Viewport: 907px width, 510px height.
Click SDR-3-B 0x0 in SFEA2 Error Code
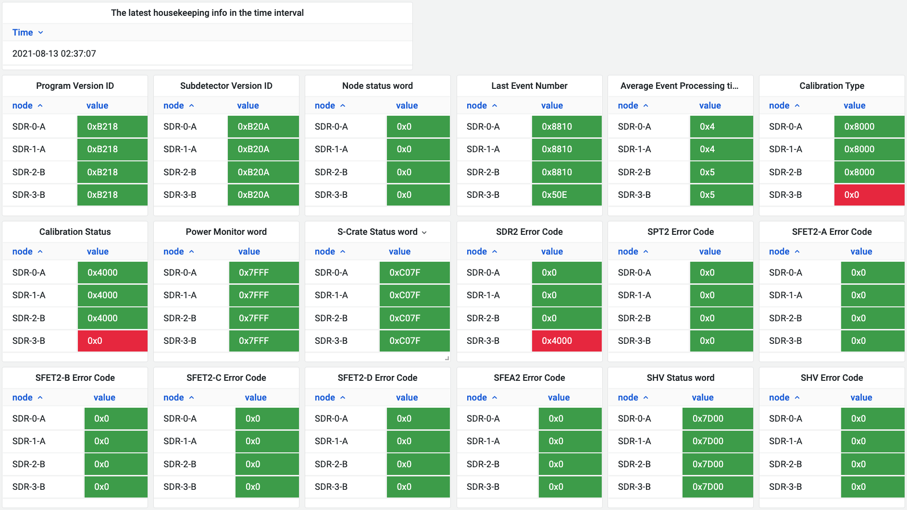570,487
